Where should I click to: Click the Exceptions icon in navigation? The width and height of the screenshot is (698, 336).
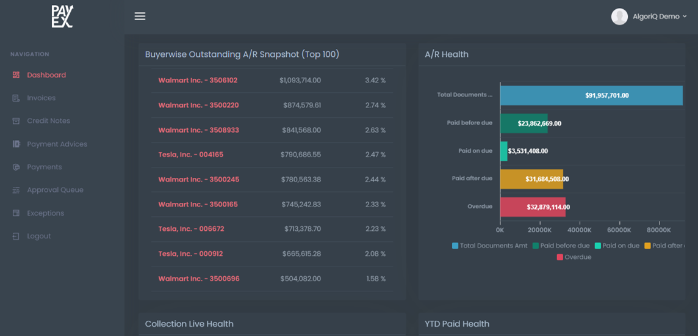tap(16, 213)
